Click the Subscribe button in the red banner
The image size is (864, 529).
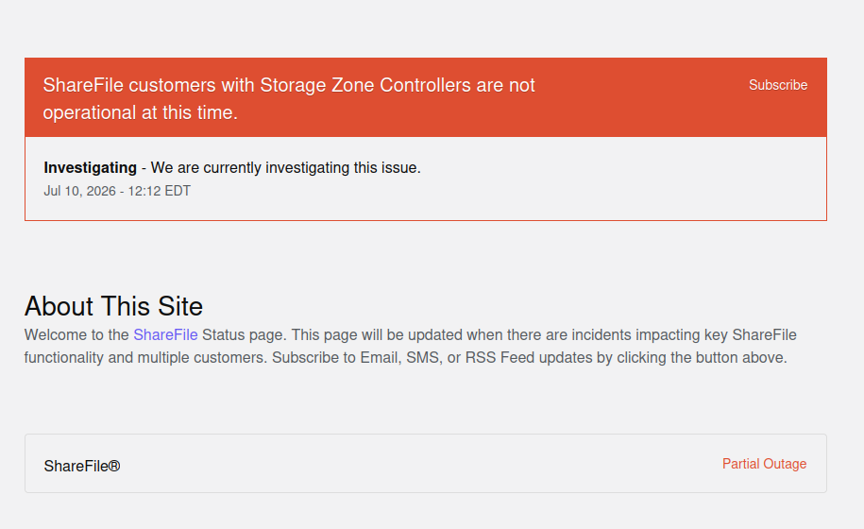(777, 85)
